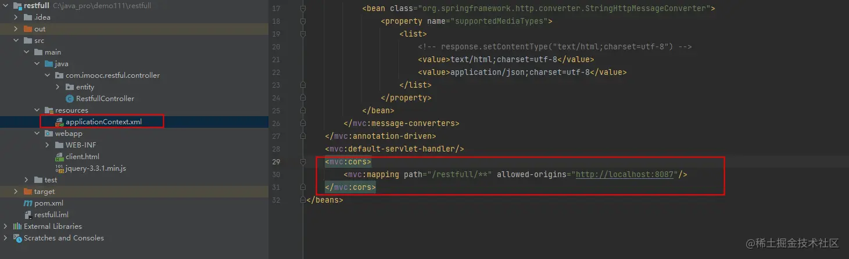Click the resources folder icon
Screen dimensions: 849x259
coord(49,110)
